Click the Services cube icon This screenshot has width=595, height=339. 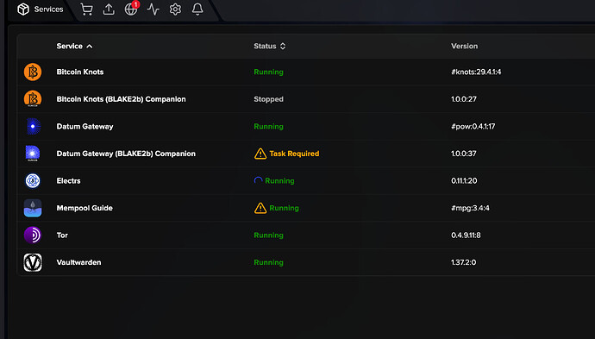pyautogui.click(x=23, y=9)
